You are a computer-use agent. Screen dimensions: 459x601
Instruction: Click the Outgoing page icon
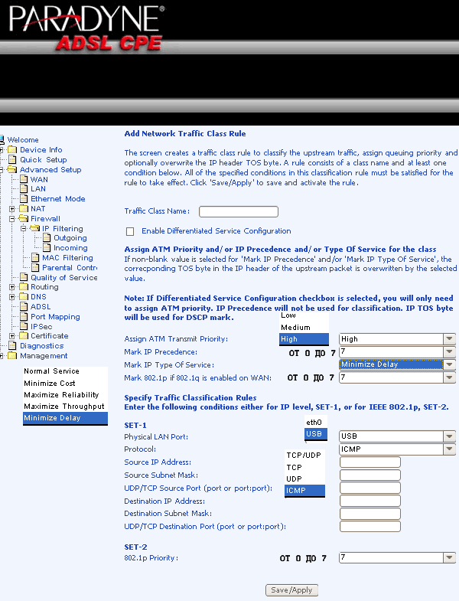tap(47, 238)
